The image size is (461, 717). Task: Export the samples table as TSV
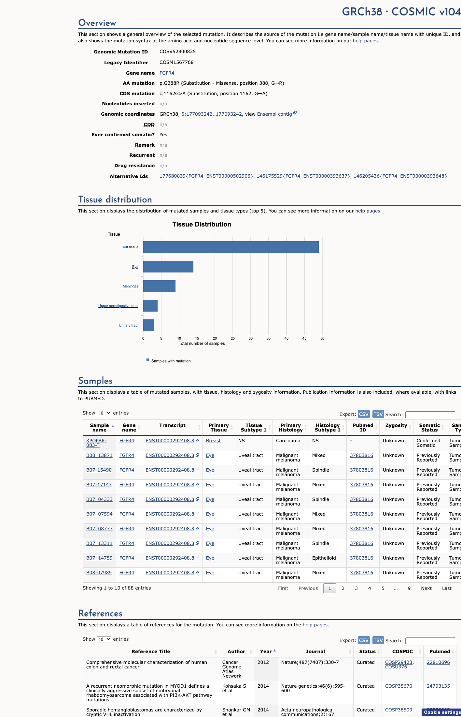(378, 414)
